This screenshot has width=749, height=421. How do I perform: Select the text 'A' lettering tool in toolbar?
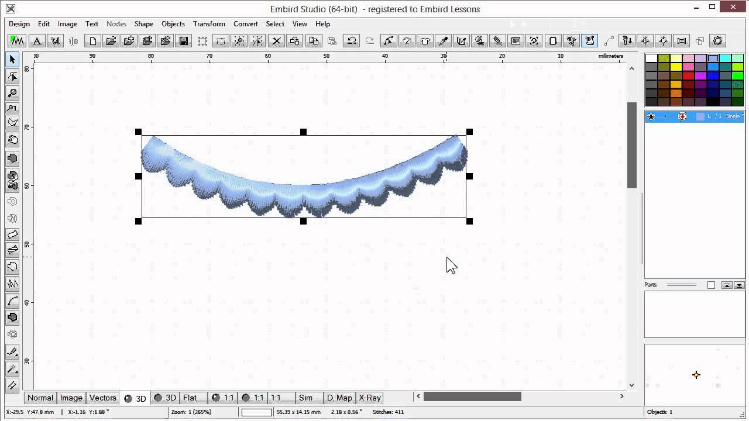37,41
